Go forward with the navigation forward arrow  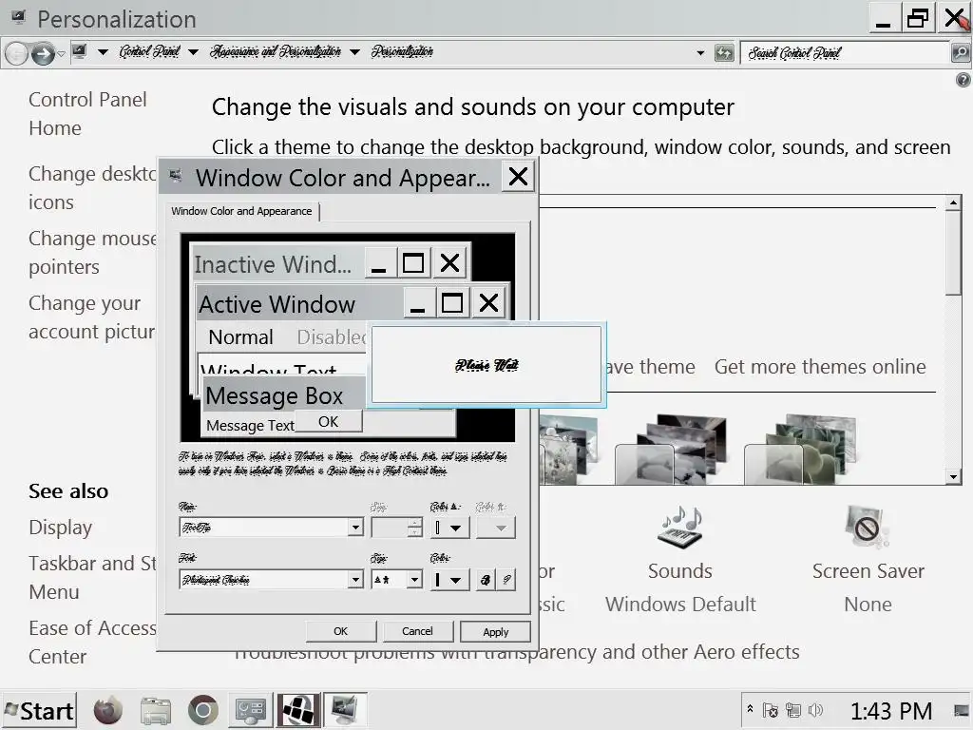coord(42,54)
